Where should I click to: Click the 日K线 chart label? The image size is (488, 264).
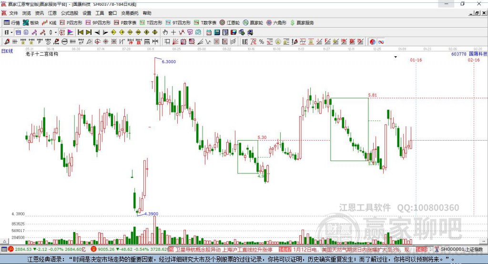[x=7, y=51]
